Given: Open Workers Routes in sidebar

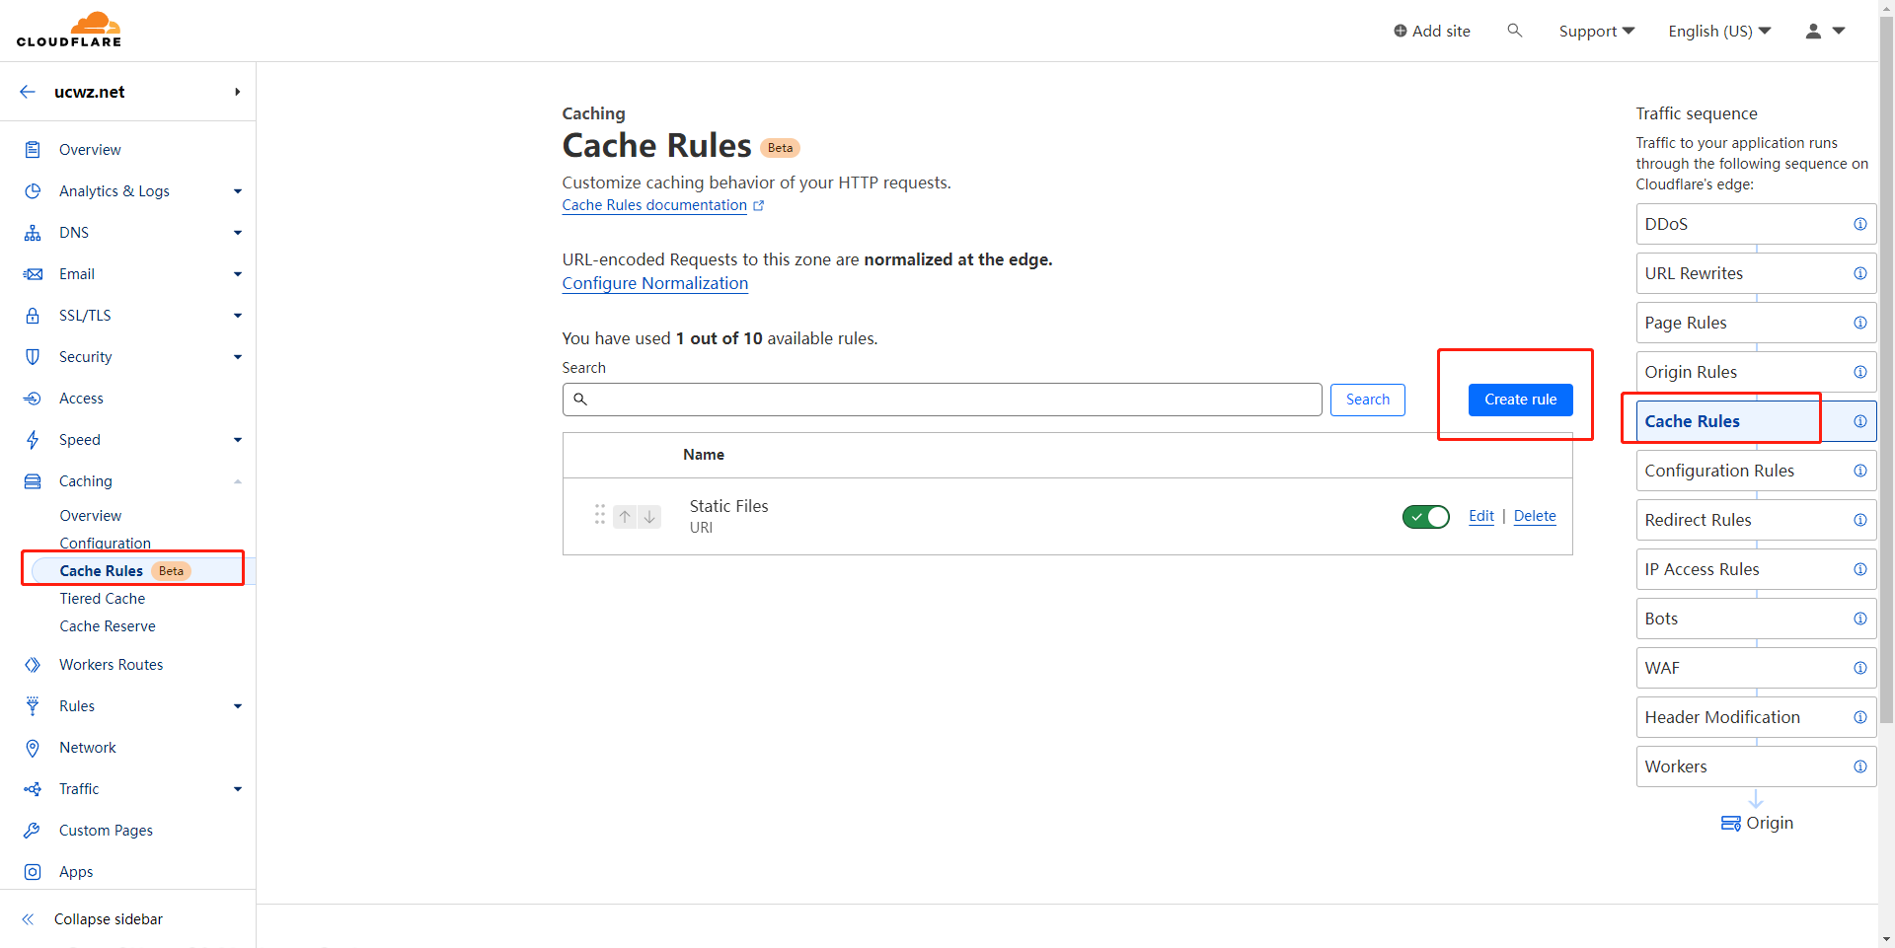Looking at the screenshot, I should click(112, 665).
